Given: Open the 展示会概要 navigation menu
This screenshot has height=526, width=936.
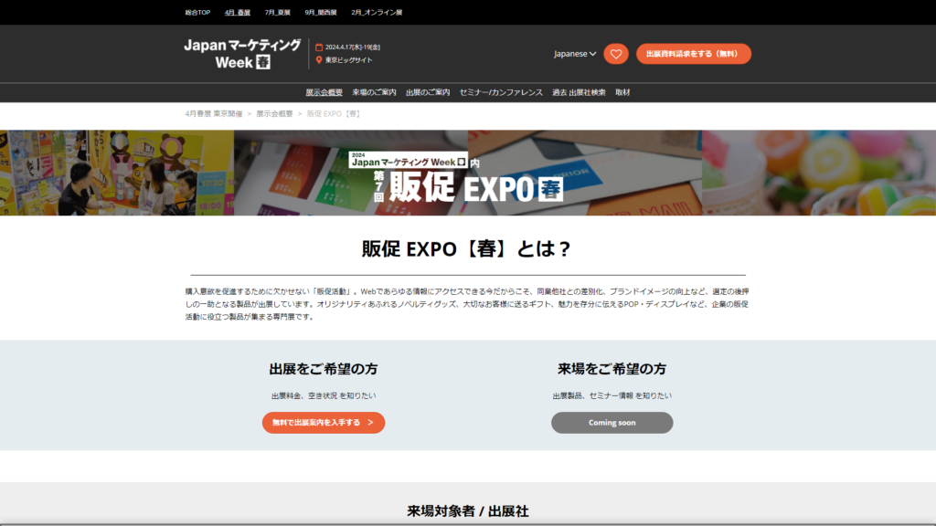Looking at the screenshot, I should click(324, 92).
